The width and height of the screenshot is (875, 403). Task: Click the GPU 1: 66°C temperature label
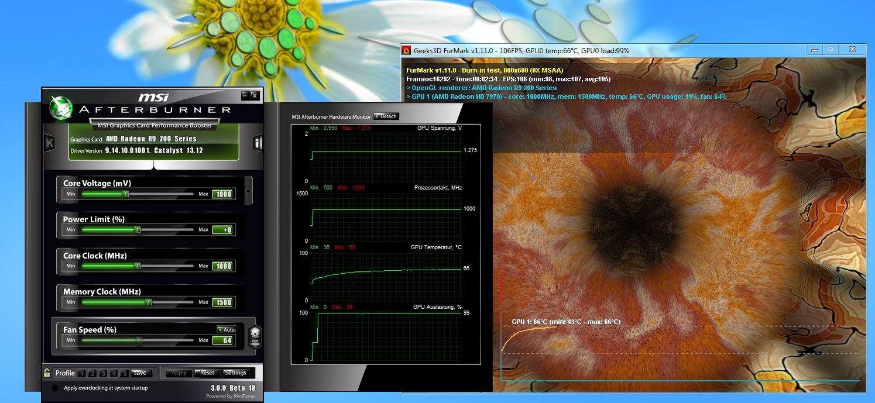click(566, 322)
